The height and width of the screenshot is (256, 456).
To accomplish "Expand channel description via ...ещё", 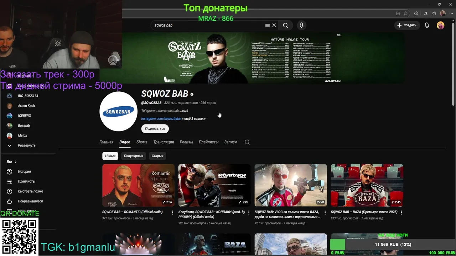I will (x=184, y=111).
